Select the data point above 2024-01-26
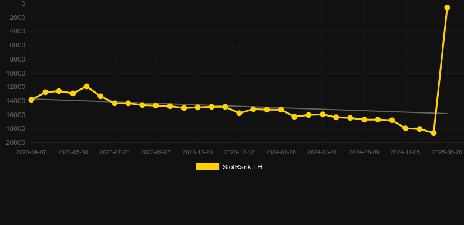The image size is (464, 225). (281, 110)
